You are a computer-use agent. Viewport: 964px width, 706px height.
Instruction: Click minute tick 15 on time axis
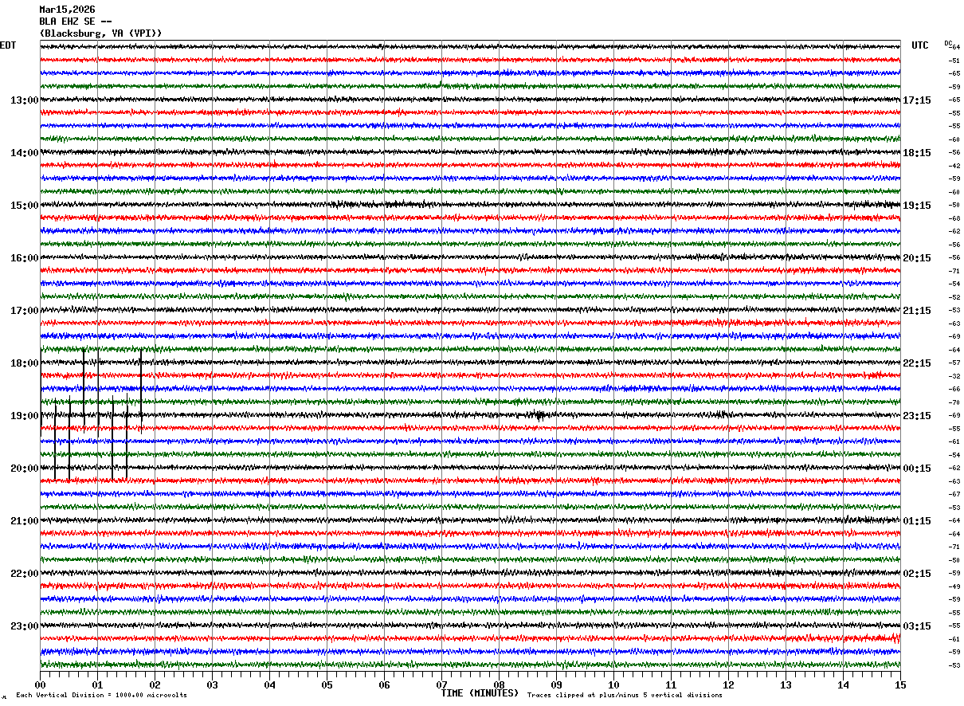[900, 684]
